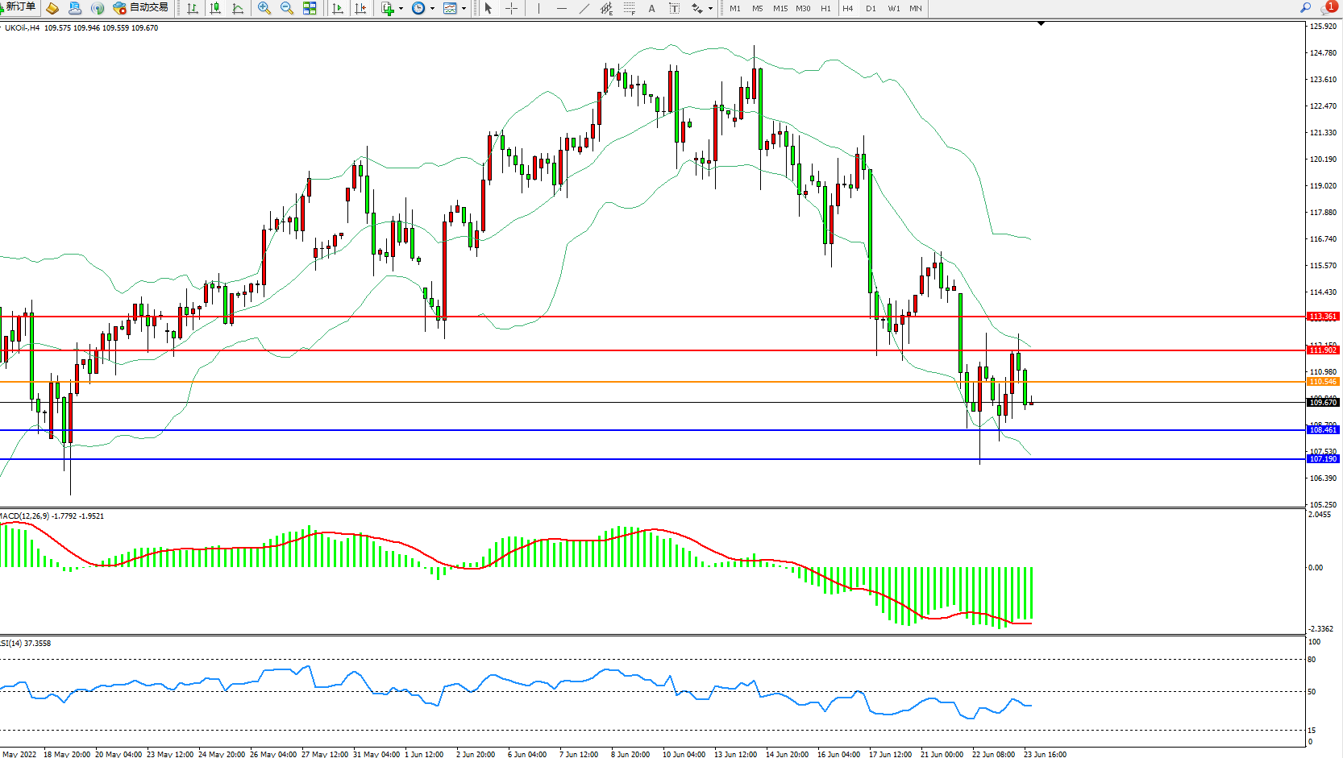Click the zoom in magnifier icon
This screenshot has width=1343, height=758.
[x=264, y=8]
